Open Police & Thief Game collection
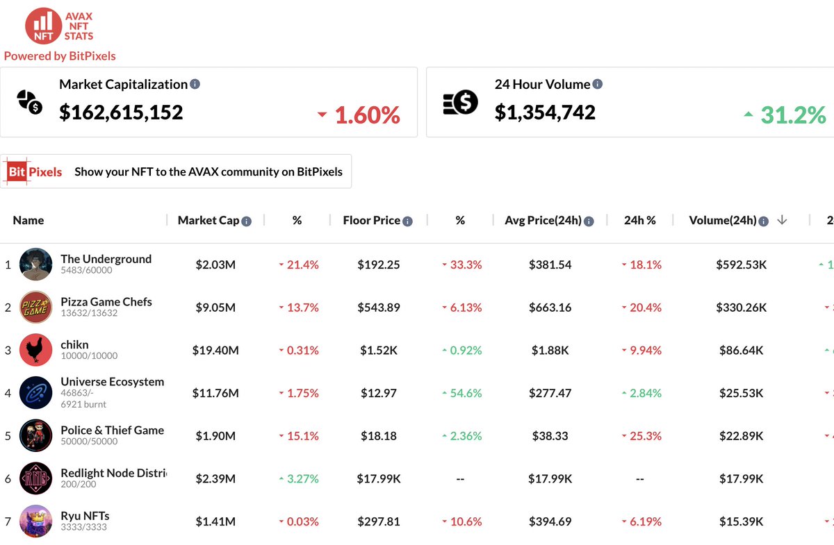 coord(113,430)
